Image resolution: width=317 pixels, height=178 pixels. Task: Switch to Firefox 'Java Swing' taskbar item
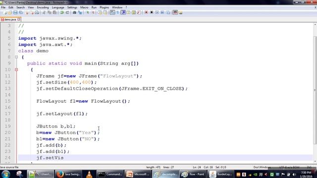(x=68, y=174)
